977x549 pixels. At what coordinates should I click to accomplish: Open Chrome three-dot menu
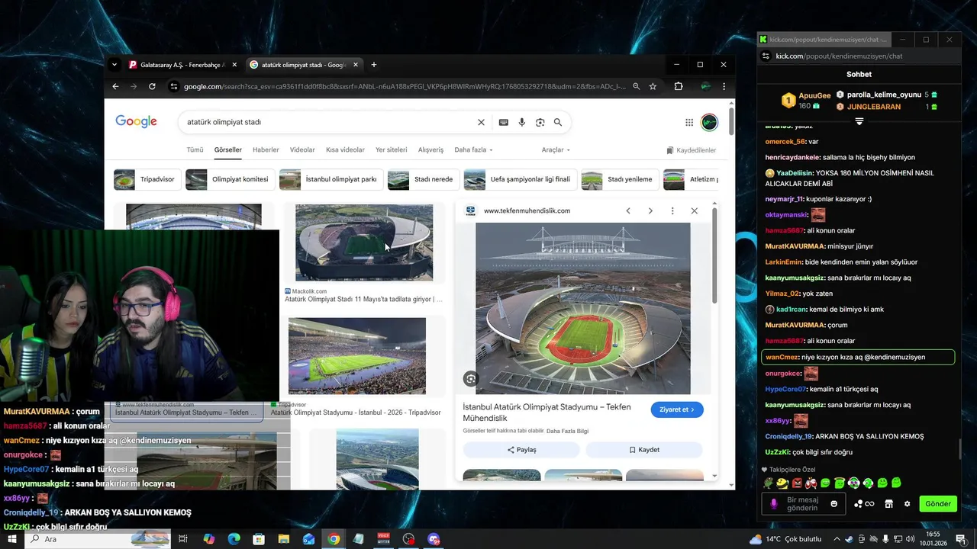point(724,86)
